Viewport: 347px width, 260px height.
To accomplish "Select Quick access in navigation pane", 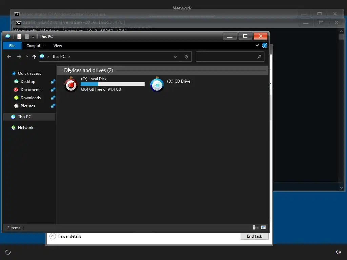I will tap(29, 73).
